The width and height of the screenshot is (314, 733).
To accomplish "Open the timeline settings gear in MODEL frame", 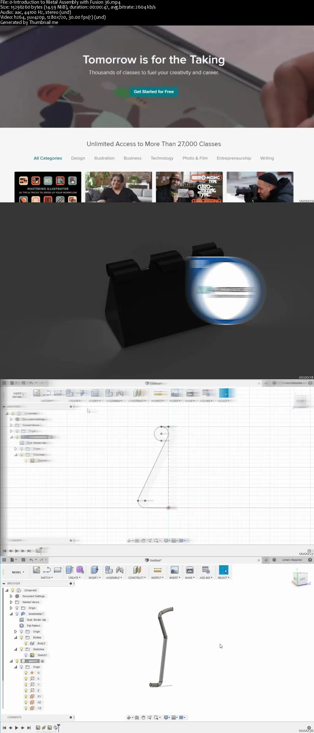I will [309, 728].
